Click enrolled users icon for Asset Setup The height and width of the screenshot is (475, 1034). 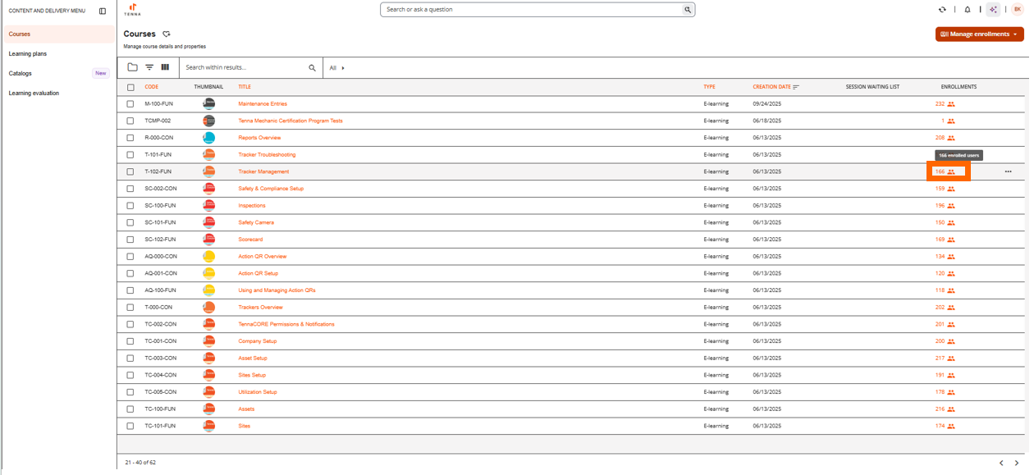coord(951,359)
